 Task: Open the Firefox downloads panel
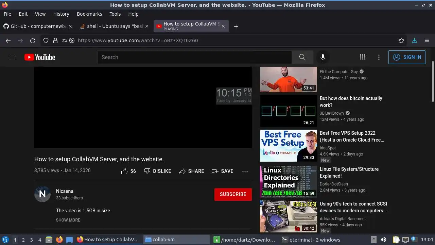(414, 40)
